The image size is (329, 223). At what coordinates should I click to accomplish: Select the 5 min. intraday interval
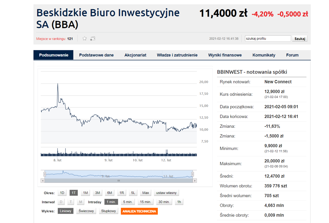[128, 202]
